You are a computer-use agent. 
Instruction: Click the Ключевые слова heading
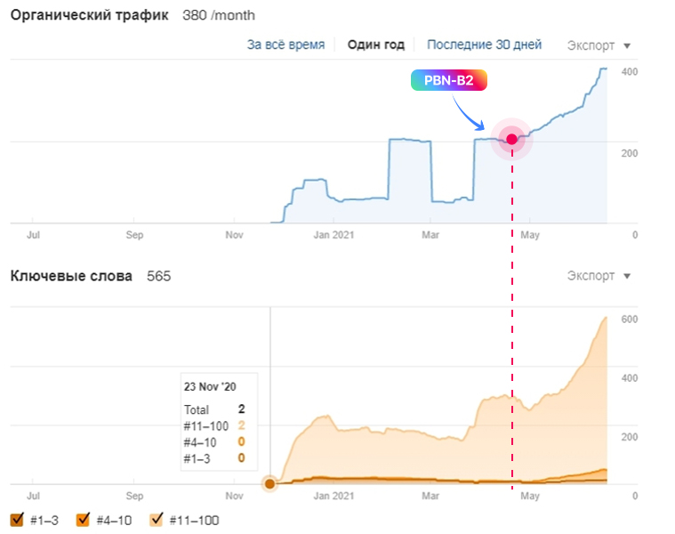click(x=71, y=276)
